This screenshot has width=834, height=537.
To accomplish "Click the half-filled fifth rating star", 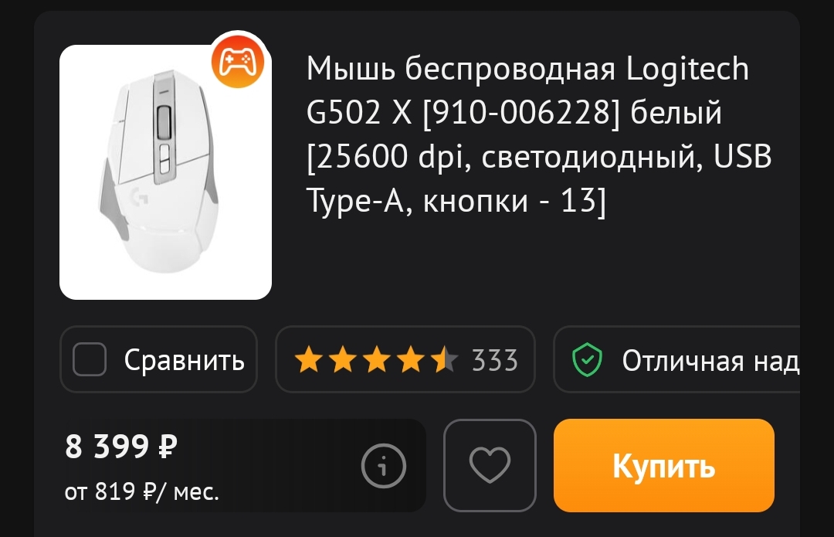I will click(445, 359).
